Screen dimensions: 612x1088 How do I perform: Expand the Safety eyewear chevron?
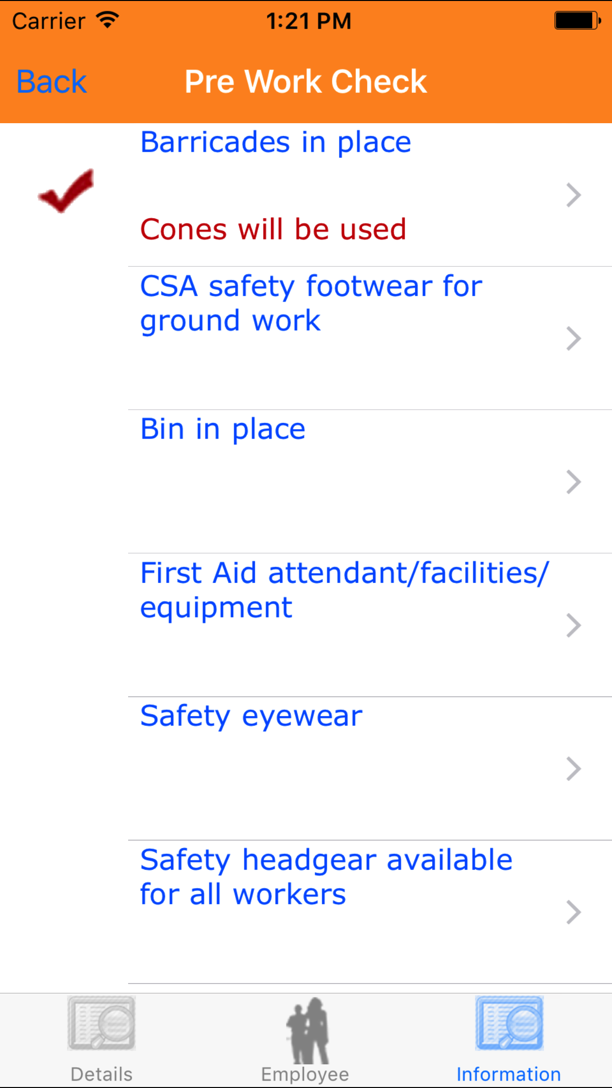(573, 769)
